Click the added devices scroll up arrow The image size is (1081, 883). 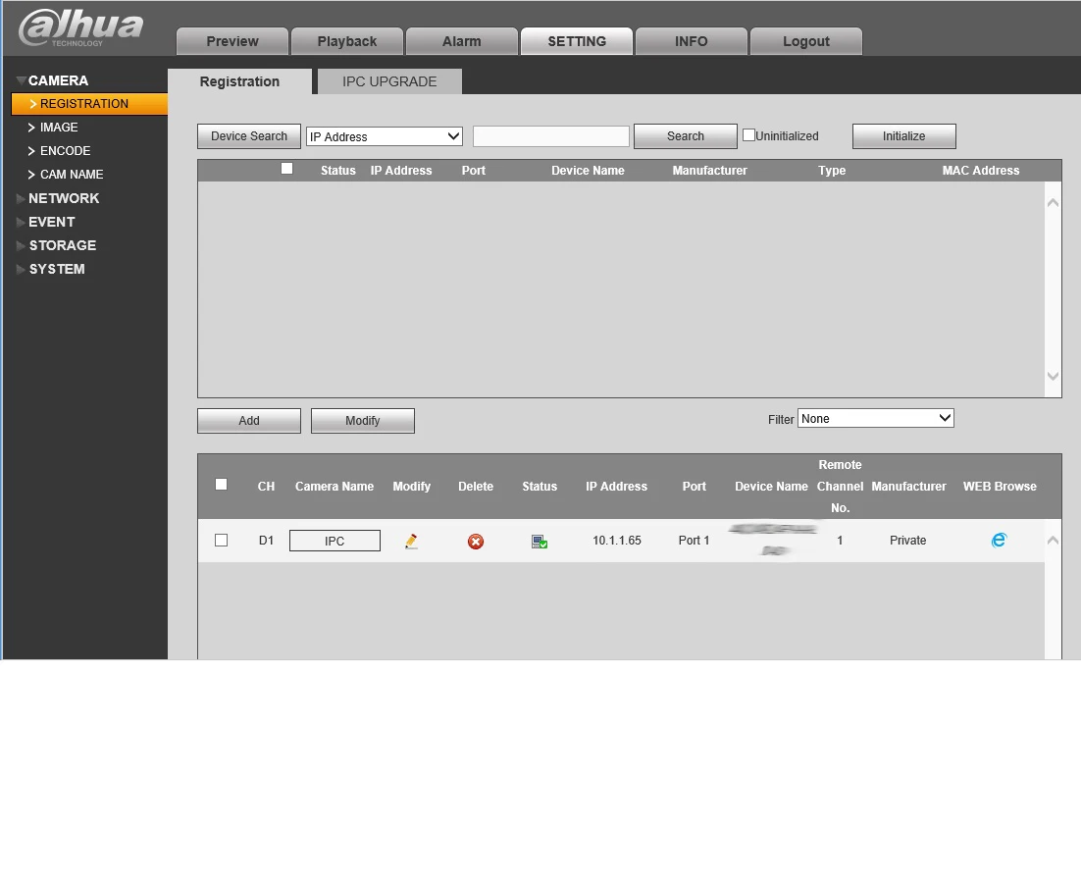pos(1053,541)
